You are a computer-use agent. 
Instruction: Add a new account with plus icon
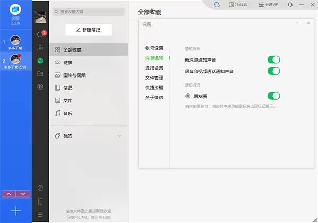(x=16, y=211)
